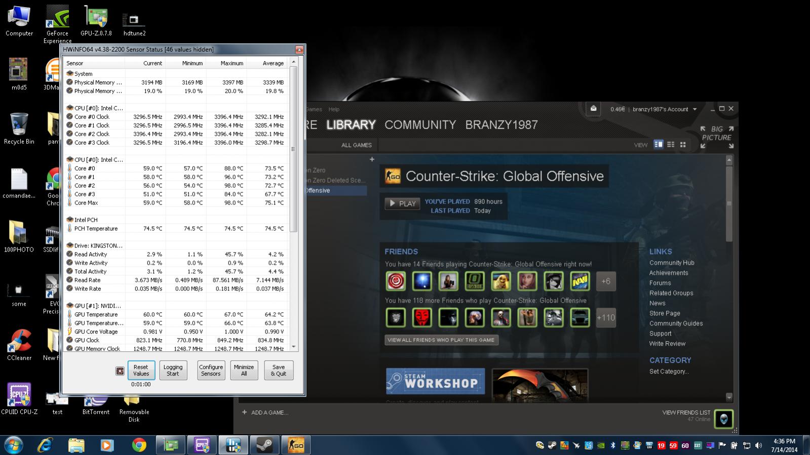Open Configure Sensors in HWiNFO
This screenshot has height=455, width=810.
point(211,370)
